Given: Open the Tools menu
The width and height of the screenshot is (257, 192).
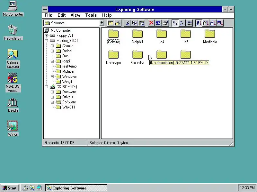Looking at the screenshot, I should [x=91, y=15].
